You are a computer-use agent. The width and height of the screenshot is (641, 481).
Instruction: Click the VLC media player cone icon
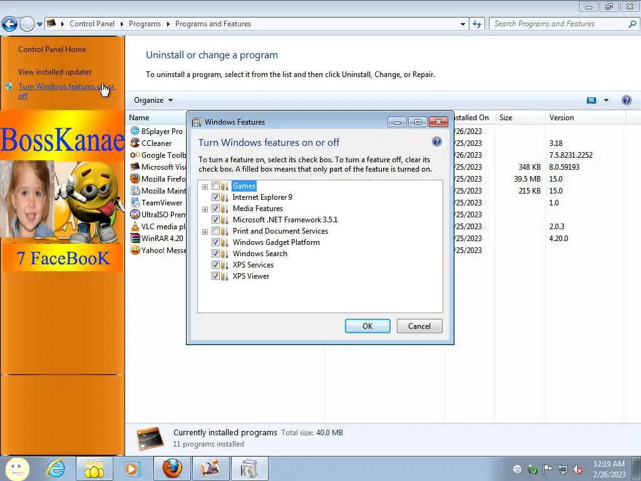coord(135,225)
